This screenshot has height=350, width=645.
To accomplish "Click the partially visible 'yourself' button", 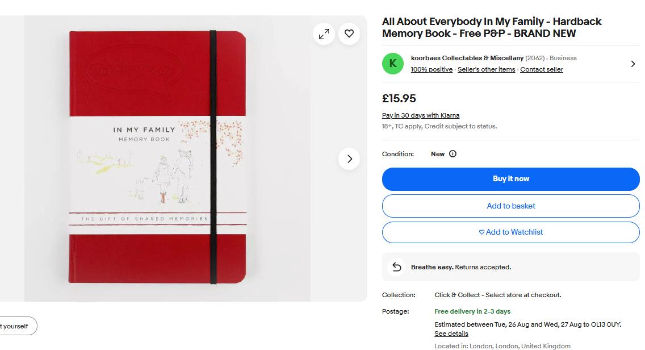I will click(x=17, y=326).
